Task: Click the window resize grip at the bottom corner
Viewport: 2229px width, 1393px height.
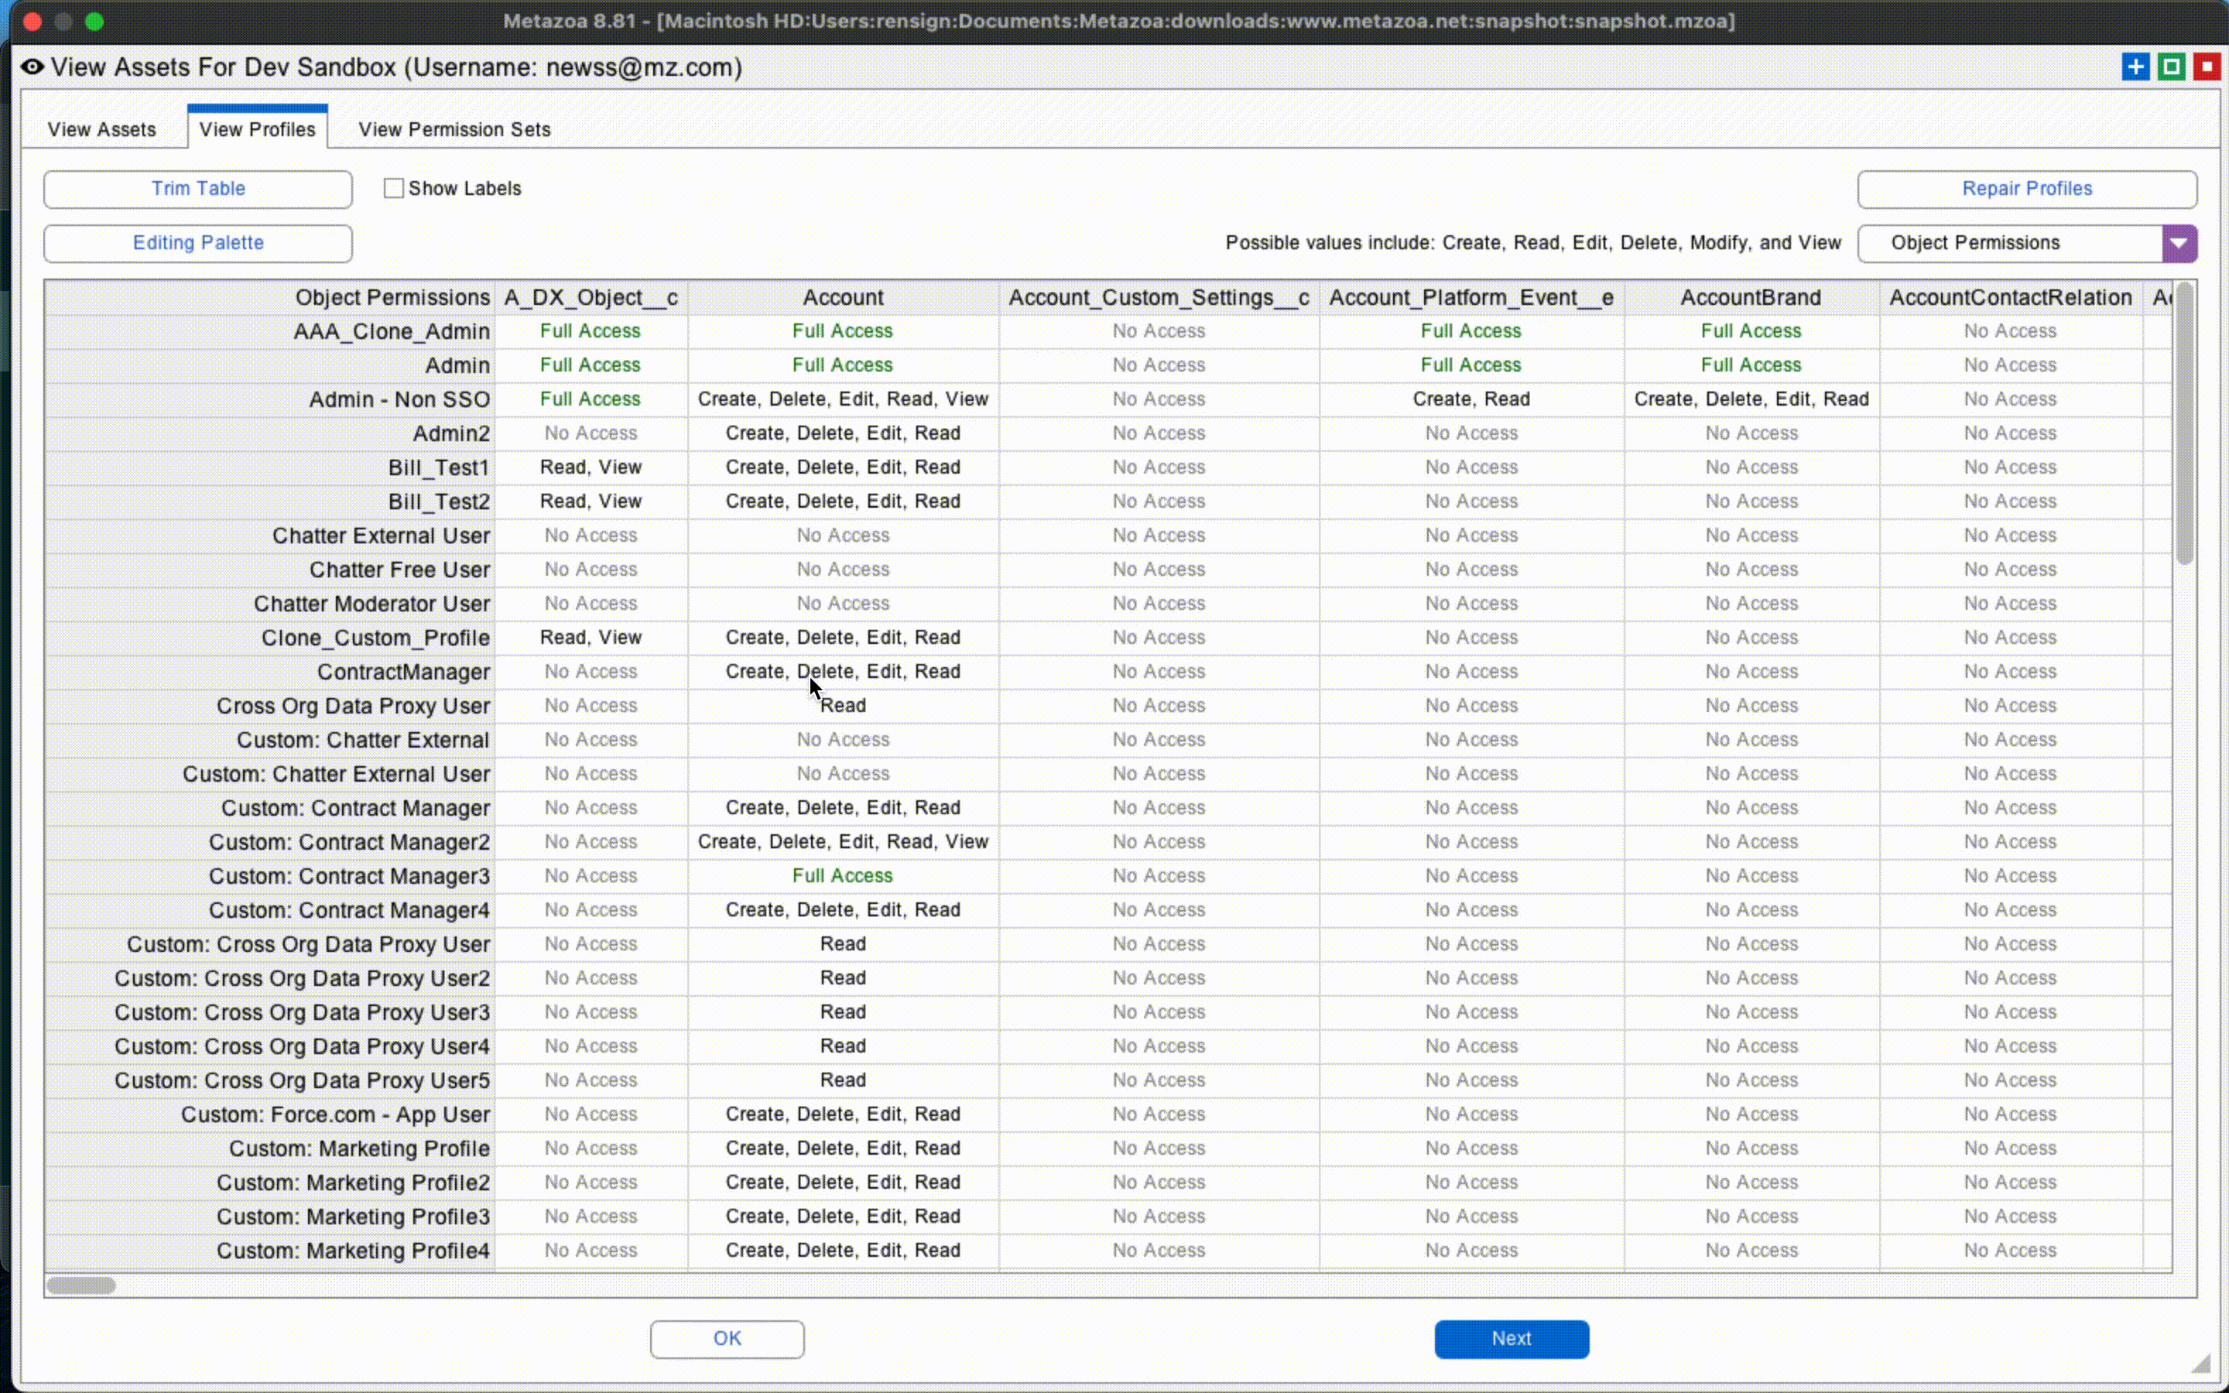Action: (2200, 1364)
